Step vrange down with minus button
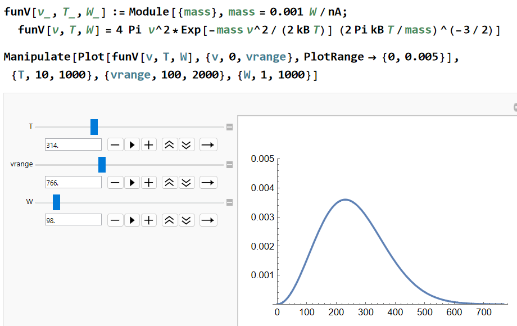The height and width of the screenshot is (326, 517). click(115, 183)
